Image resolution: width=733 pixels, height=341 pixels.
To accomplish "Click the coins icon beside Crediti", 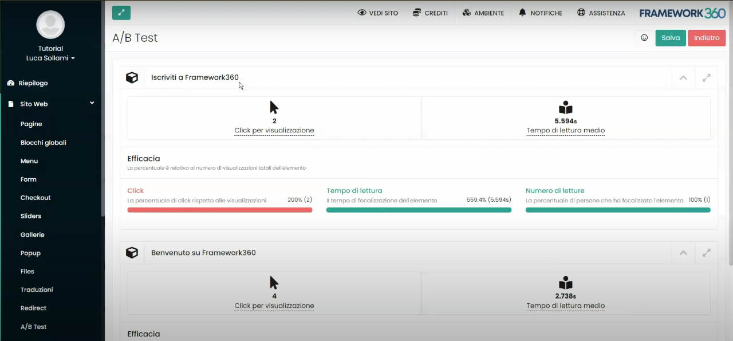I will 417,13.
